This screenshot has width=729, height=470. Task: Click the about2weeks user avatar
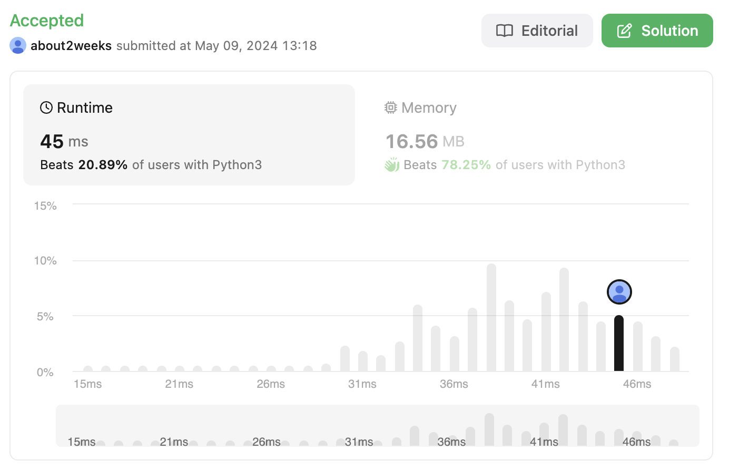click(18, 46)
